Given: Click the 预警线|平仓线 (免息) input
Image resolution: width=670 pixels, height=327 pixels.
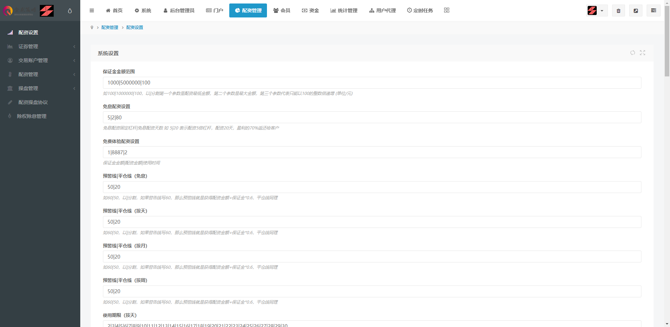Looking at the screenshot, I should click(372, 187).
